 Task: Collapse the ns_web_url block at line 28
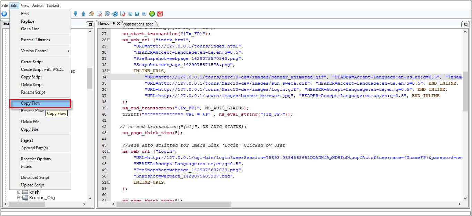point(109,40)
